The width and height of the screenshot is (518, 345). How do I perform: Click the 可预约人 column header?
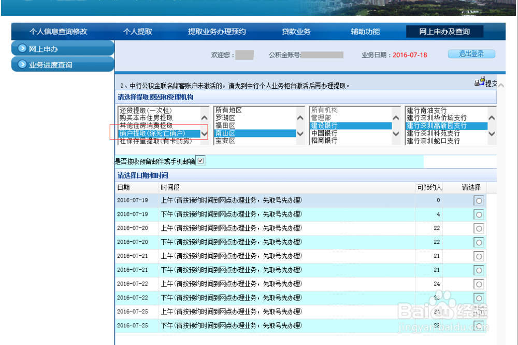[x=429, y=188]
